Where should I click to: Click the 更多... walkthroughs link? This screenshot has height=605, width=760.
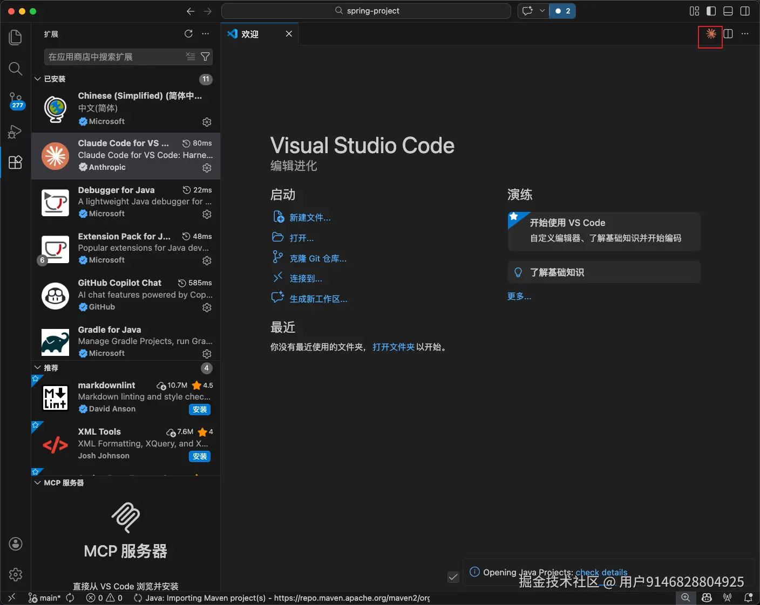click(519, 296)
